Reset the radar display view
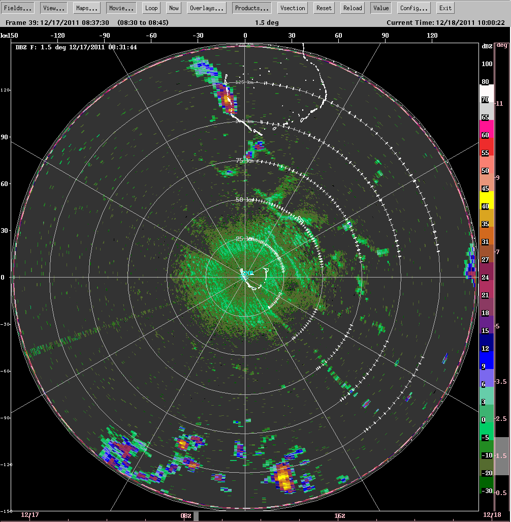The height and width of the screenshot is (522, 511). coord(324,7)
